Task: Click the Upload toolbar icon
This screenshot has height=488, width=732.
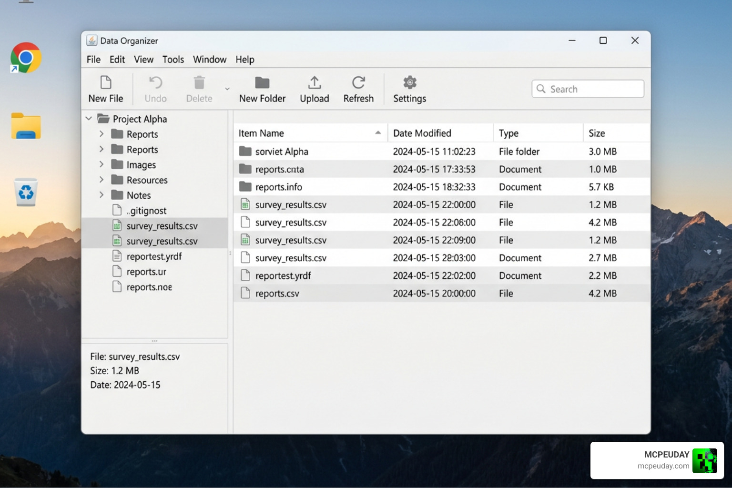Action: 315,82
